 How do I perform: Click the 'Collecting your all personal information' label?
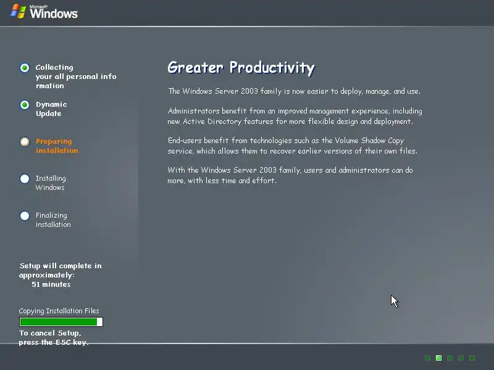tap(76, 76)
